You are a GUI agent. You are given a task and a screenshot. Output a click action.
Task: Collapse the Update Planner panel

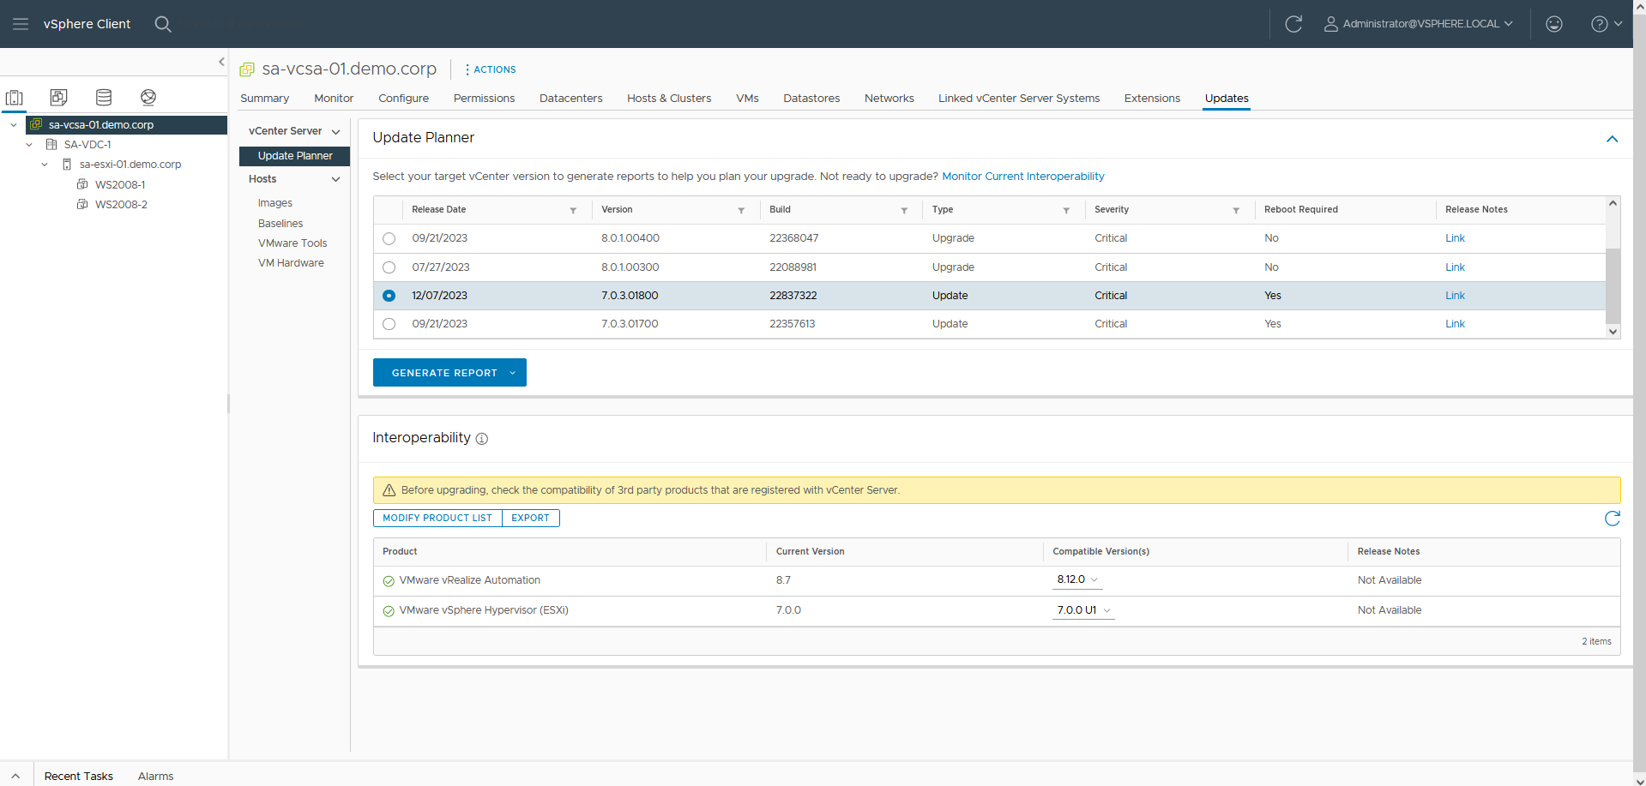[x=1613, y=139]
